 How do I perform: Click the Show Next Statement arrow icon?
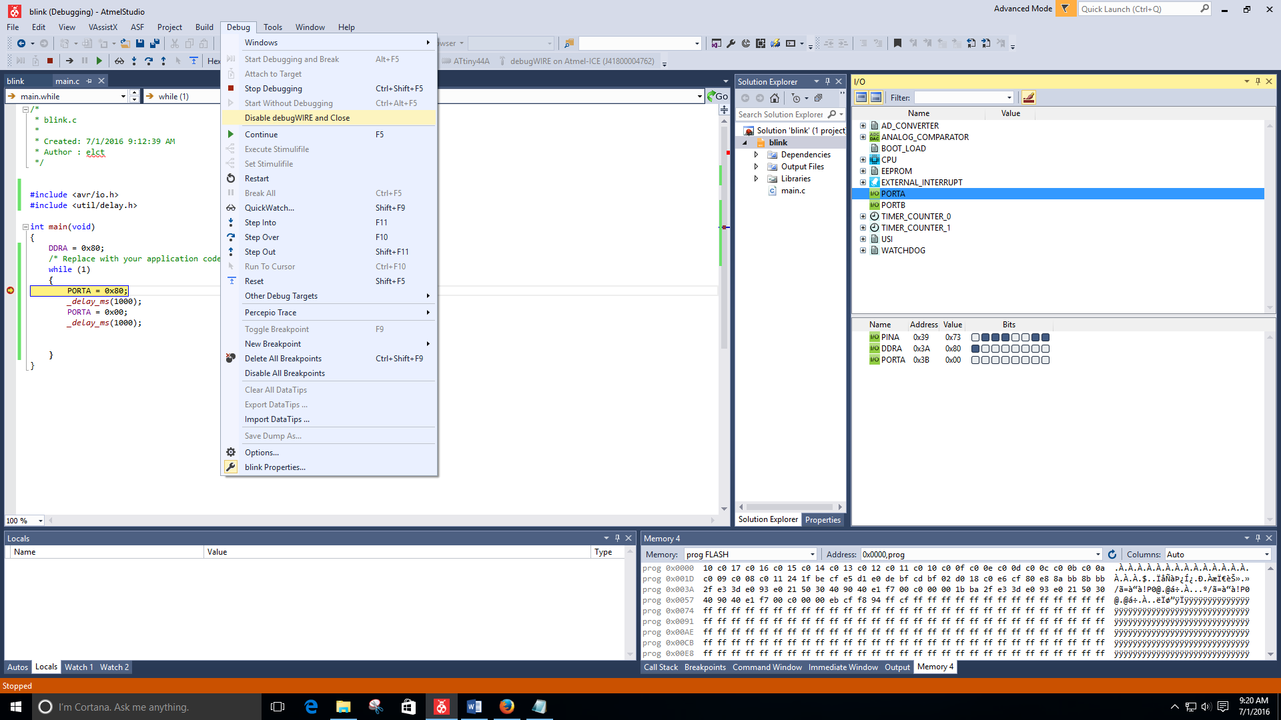coord(69,61)
